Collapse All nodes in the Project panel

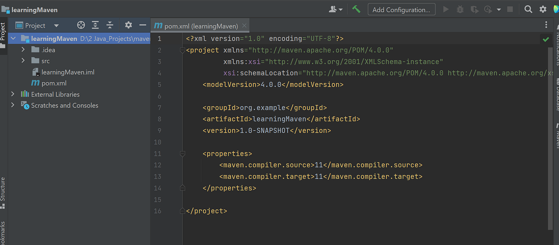110,25
